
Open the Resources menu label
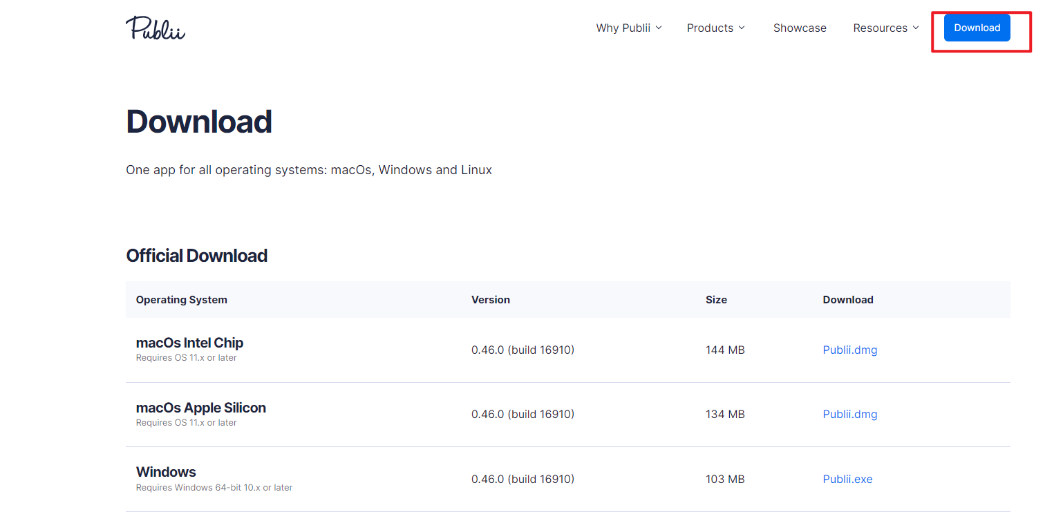(880, 28)
